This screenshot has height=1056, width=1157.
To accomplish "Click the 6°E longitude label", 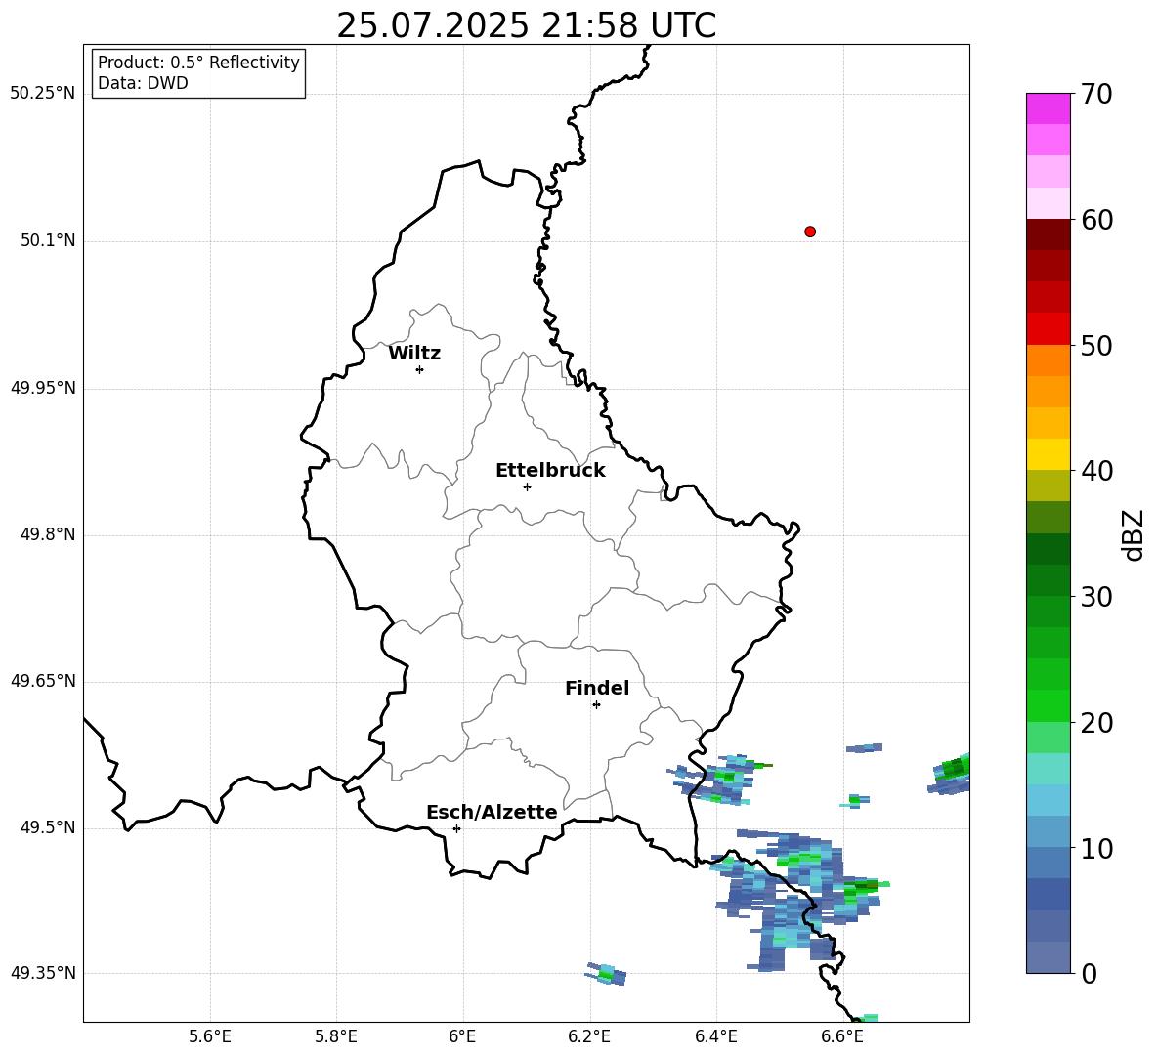I will tap(462, 1036).
